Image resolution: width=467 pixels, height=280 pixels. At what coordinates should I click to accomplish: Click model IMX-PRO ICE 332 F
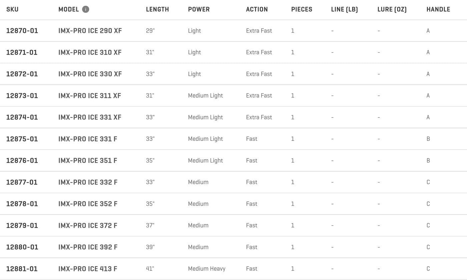[88, 182]
